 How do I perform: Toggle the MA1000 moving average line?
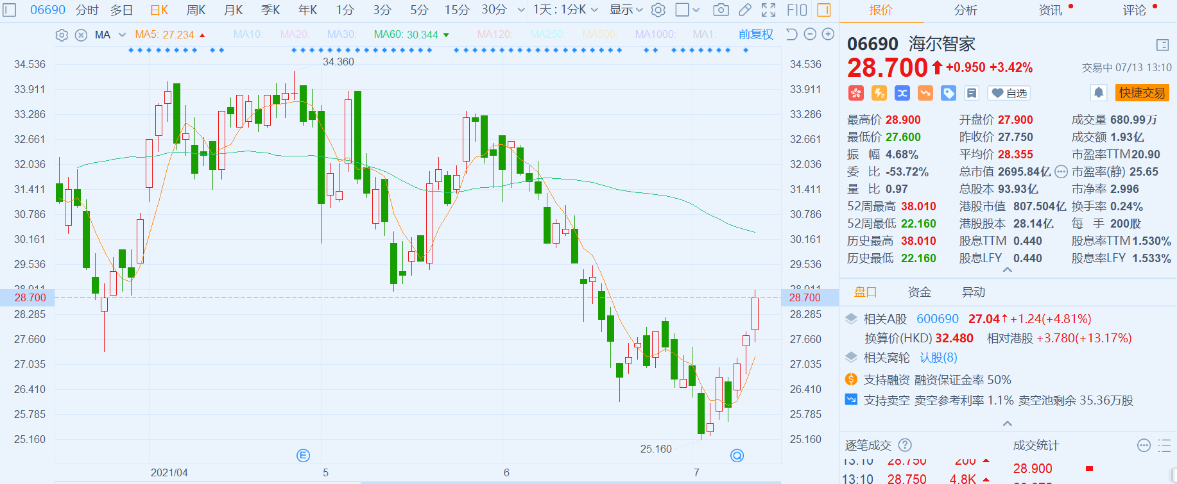[655, 35]
